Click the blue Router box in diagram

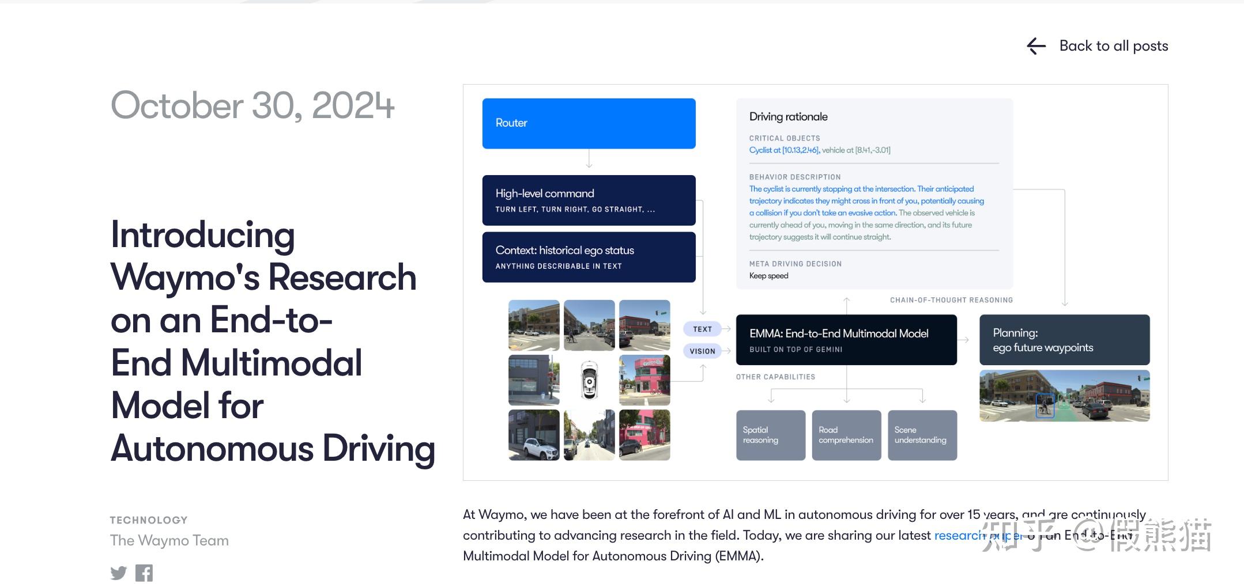589,123
